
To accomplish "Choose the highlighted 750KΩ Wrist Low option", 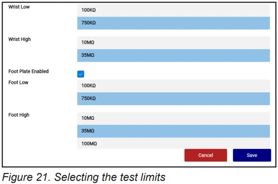I will [173, 23].
